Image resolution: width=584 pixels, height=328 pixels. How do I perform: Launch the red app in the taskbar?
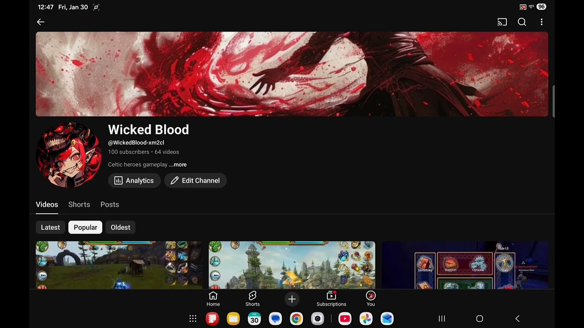[212, 318]
